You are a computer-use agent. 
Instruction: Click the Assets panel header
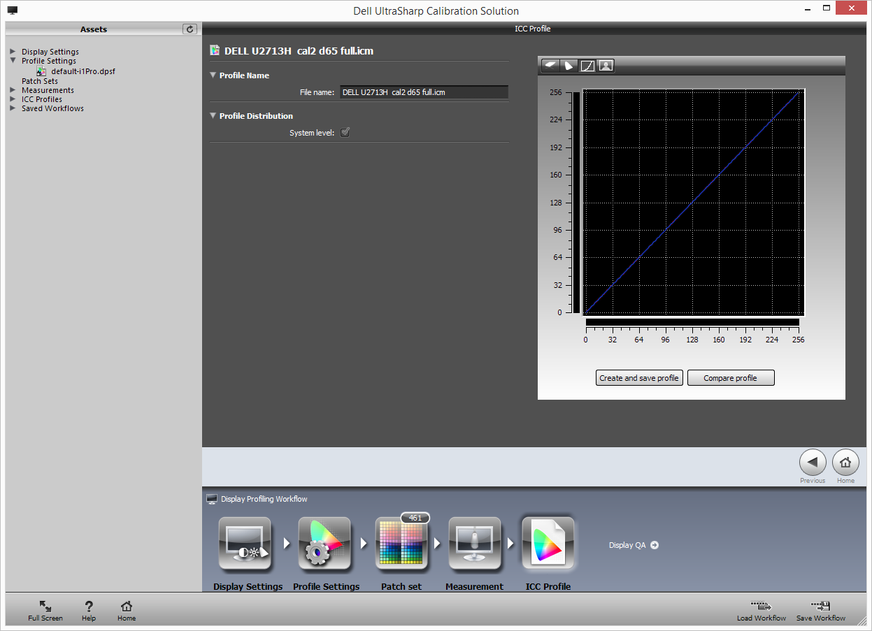(x=94, y=29)
